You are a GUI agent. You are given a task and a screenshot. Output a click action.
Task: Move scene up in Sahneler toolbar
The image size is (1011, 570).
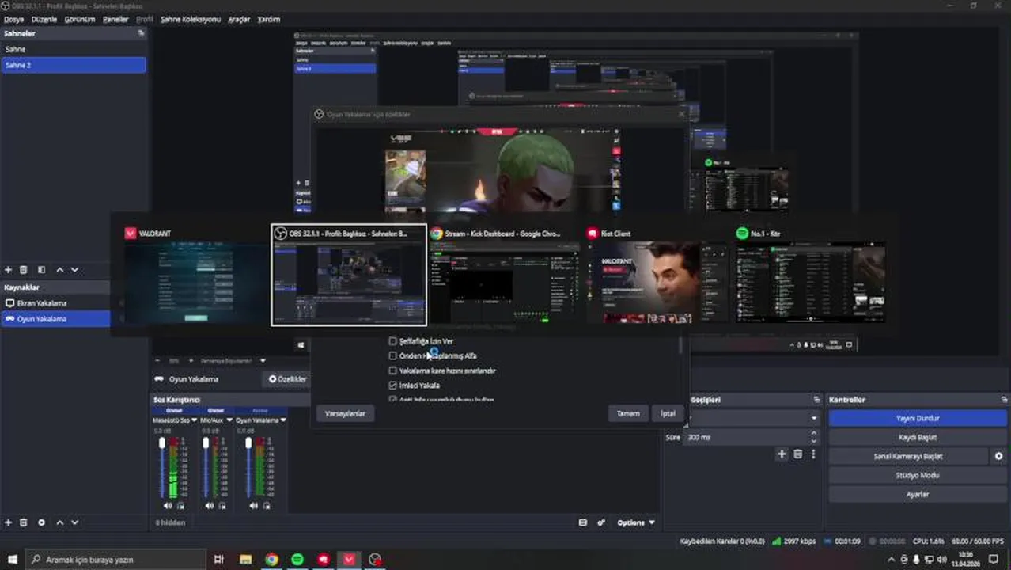pyautogui.click(x=59, y=270)
